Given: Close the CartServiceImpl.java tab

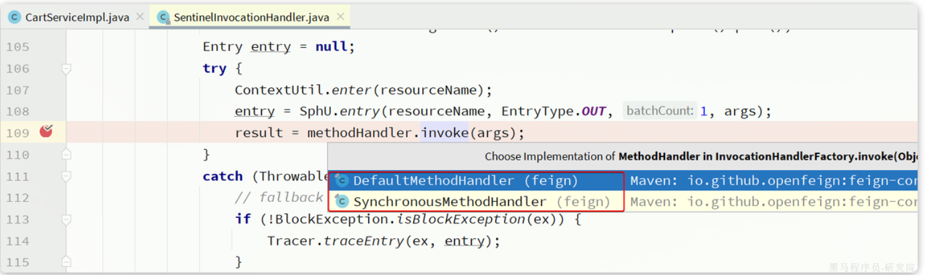Looking at the screenshot, I should 140,17.
